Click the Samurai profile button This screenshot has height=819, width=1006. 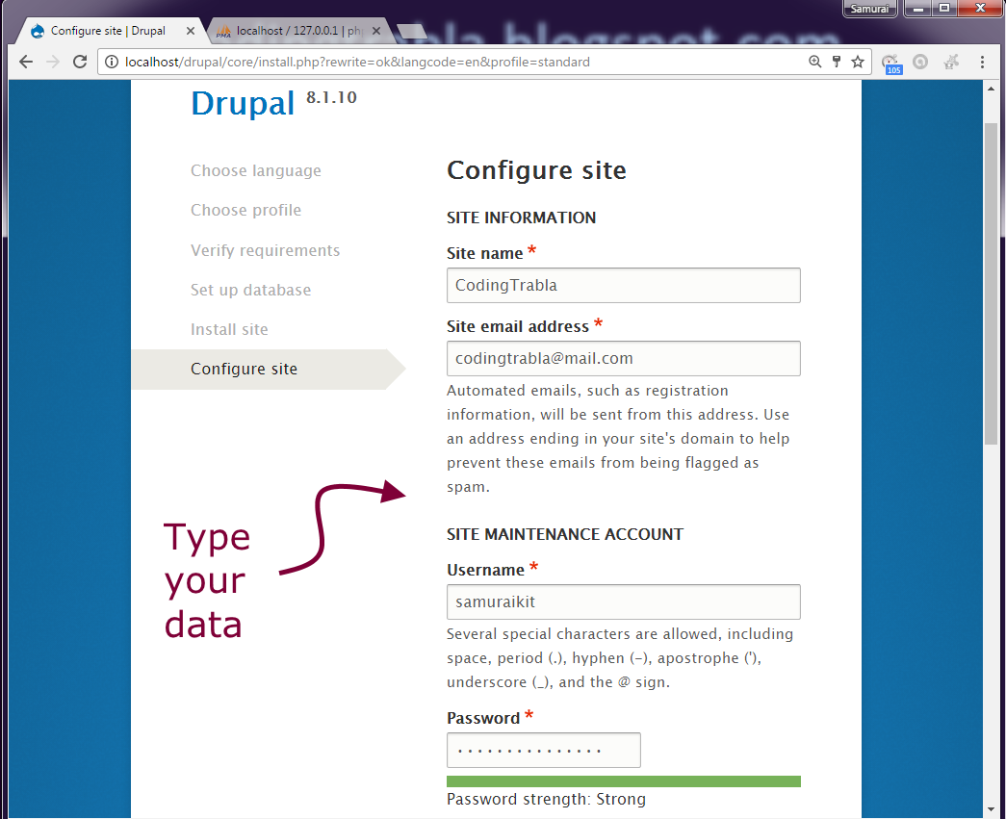[x=869, y=9]
